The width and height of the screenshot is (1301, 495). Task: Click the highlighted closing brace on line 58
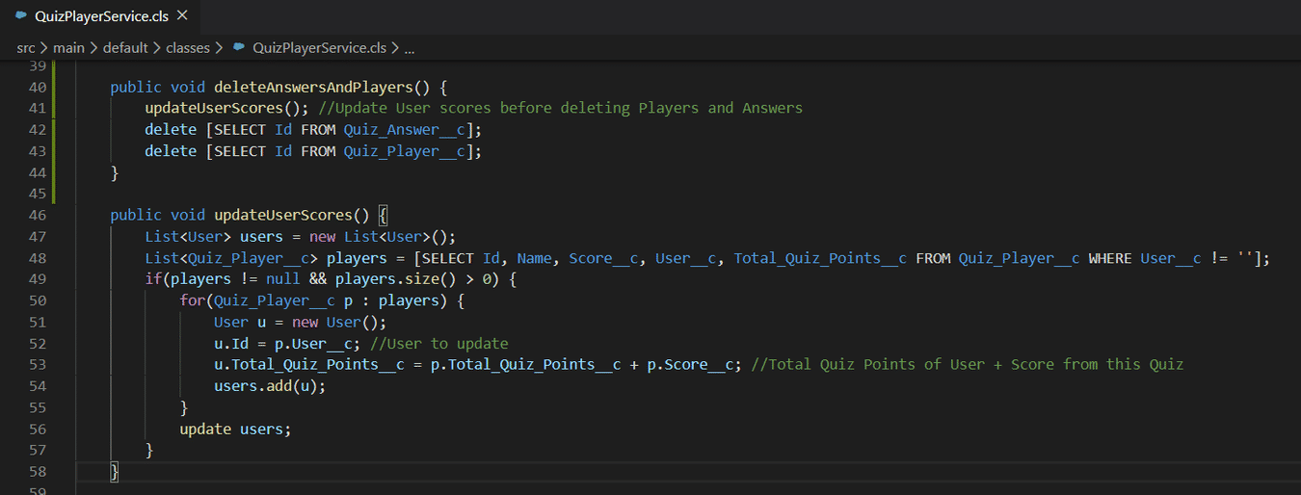(x=115, y=471)
